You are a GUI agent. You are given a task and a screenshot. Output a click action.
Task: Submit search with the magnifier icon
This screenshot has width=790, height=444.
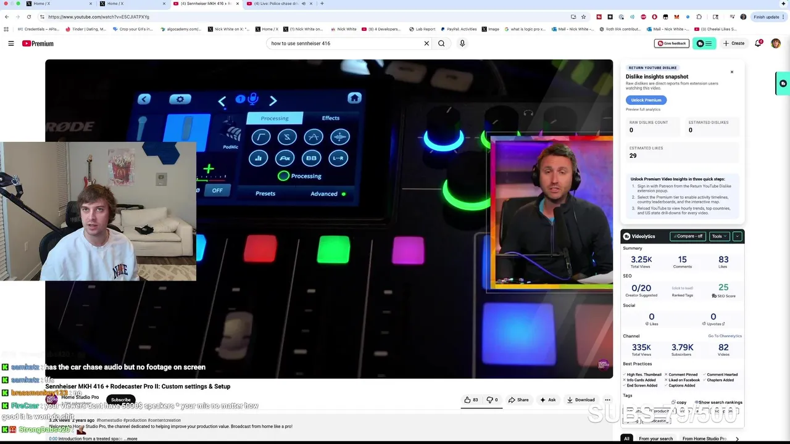441,43
